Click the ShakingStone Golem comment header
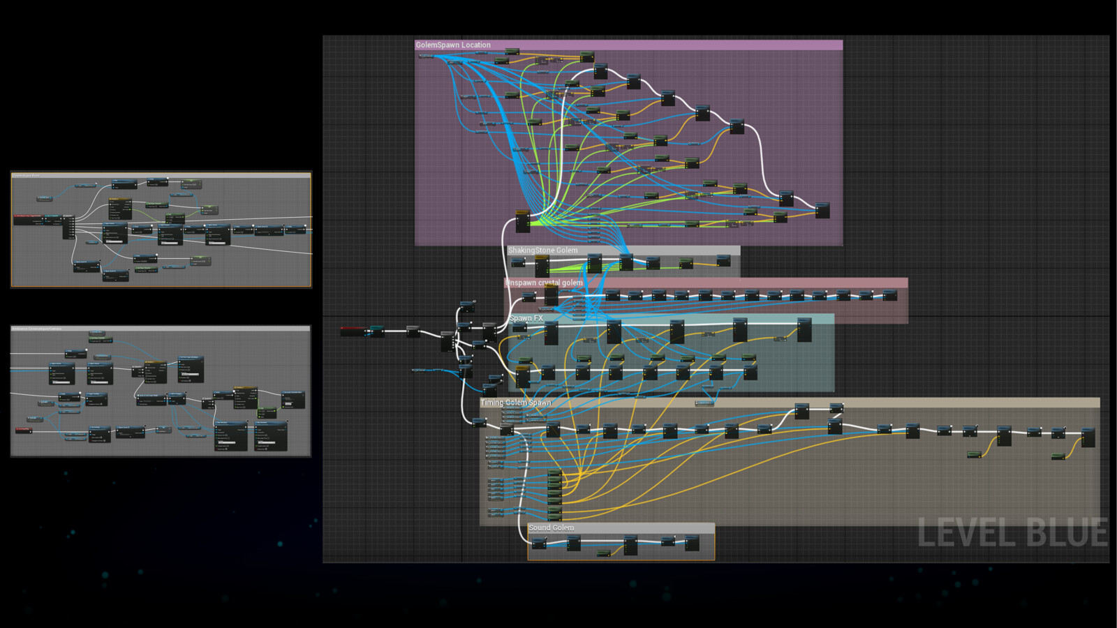 pyautogui.click(x=543, y=249)
